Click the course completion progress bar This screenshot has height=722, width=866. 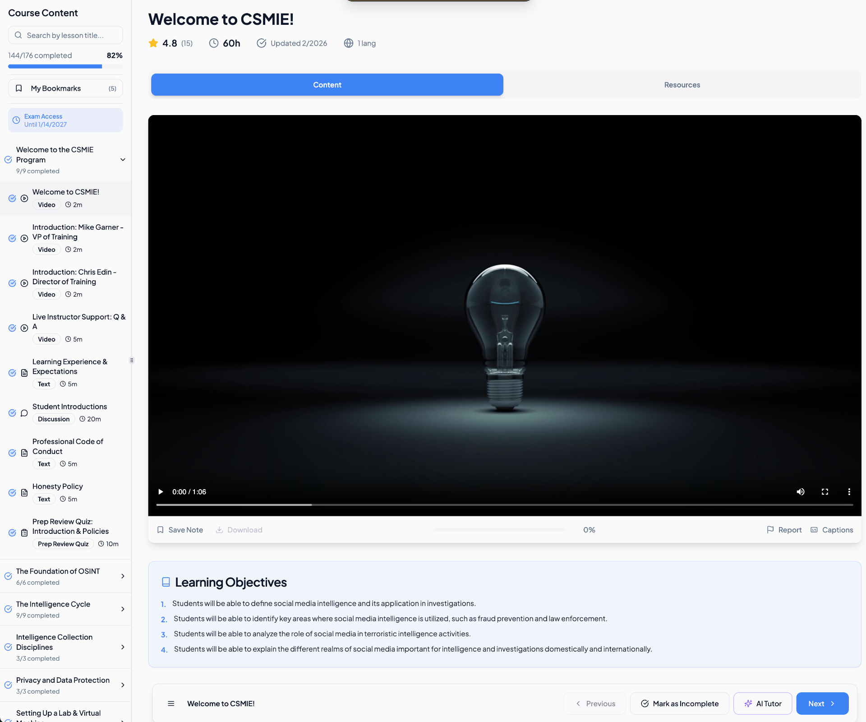pyautogui.click(x=65, y=66)
